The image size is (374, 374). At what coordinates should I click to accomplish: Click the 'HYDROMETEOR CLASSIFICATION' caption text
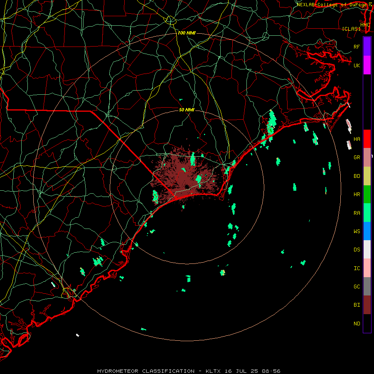pyautogui.click(x=146, y=371)
